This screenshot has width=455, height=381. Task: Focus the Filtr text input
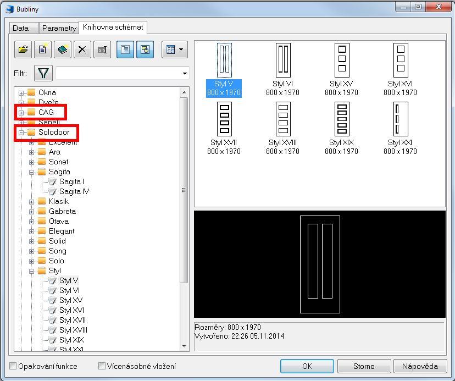[118, 74]
